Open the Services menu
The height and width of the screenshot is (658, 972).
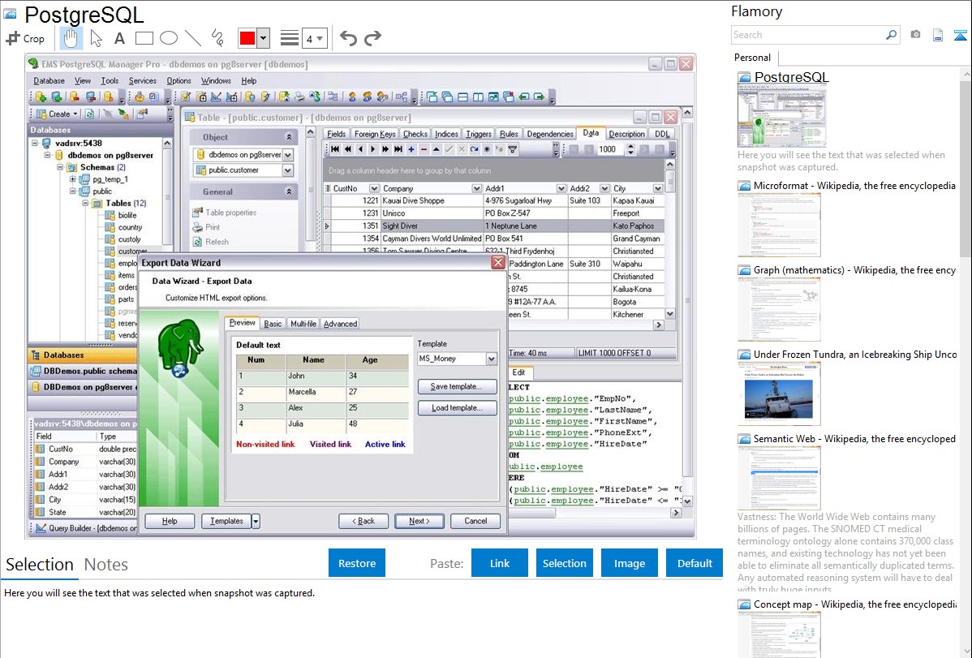(x=143, y=80)
